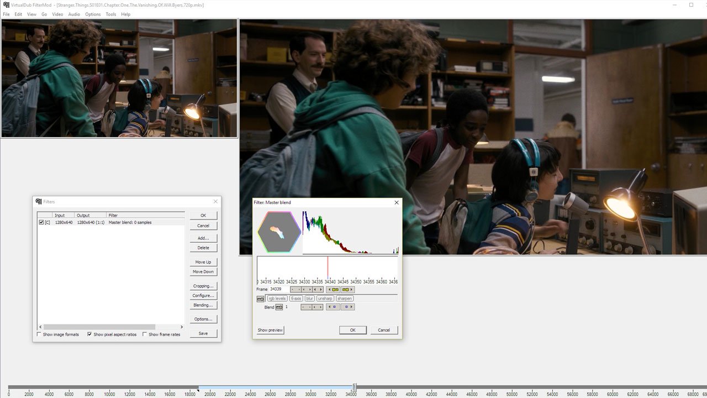Enable Show frame rates checkbox

coord(145,334)
